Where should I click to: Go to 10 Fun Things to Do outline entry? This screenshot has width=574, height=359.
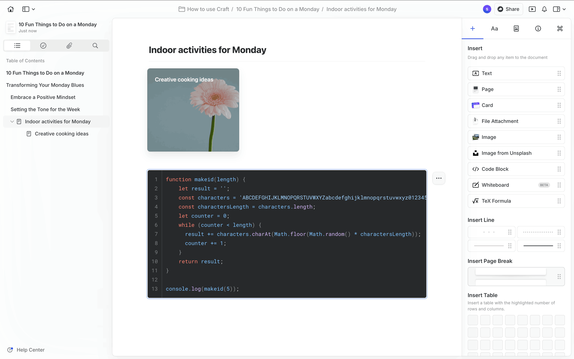45,73
